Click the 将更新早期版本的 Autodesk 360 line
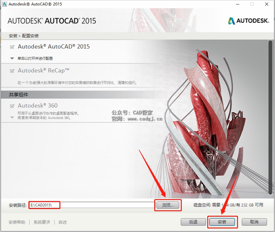Image resolution: width=275 pixels, height=232 pixels. [x=44, y=118]
